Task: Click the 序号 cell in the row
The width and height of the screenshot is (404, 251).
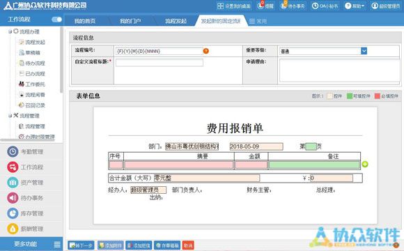Action: [116, 165]
